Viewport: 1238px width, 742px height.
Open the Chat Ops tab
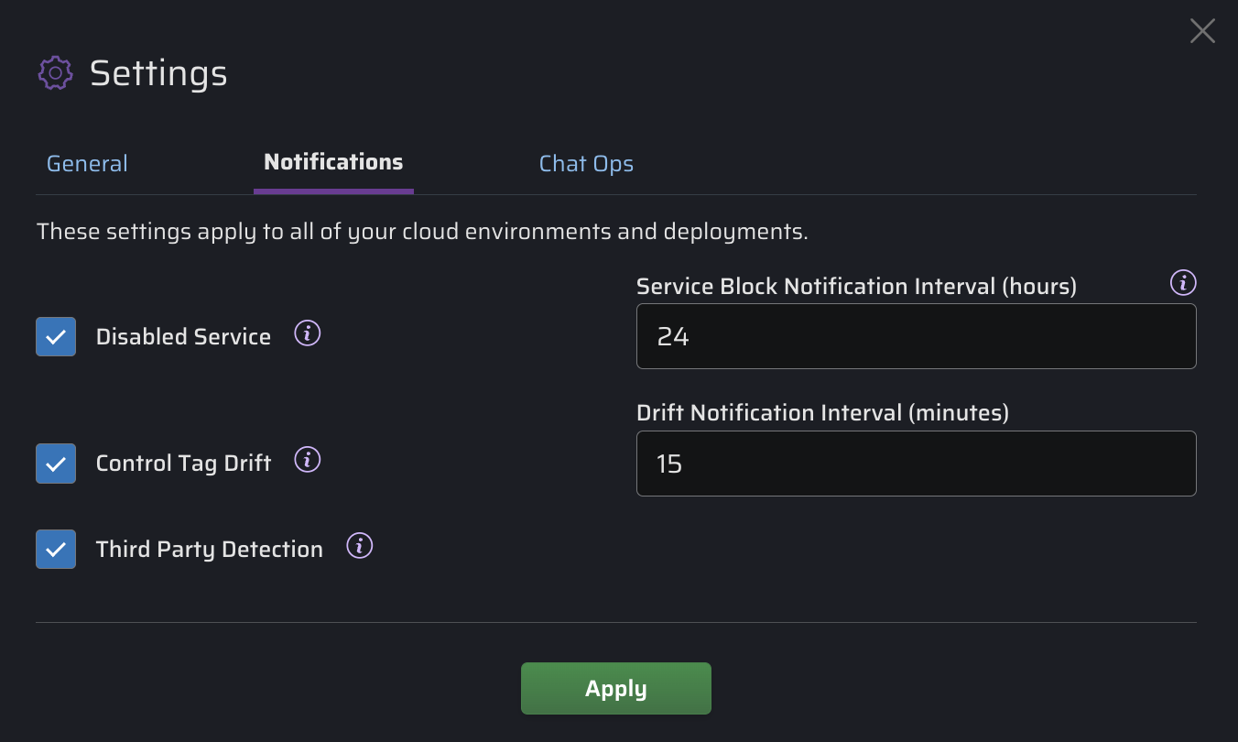586,164
